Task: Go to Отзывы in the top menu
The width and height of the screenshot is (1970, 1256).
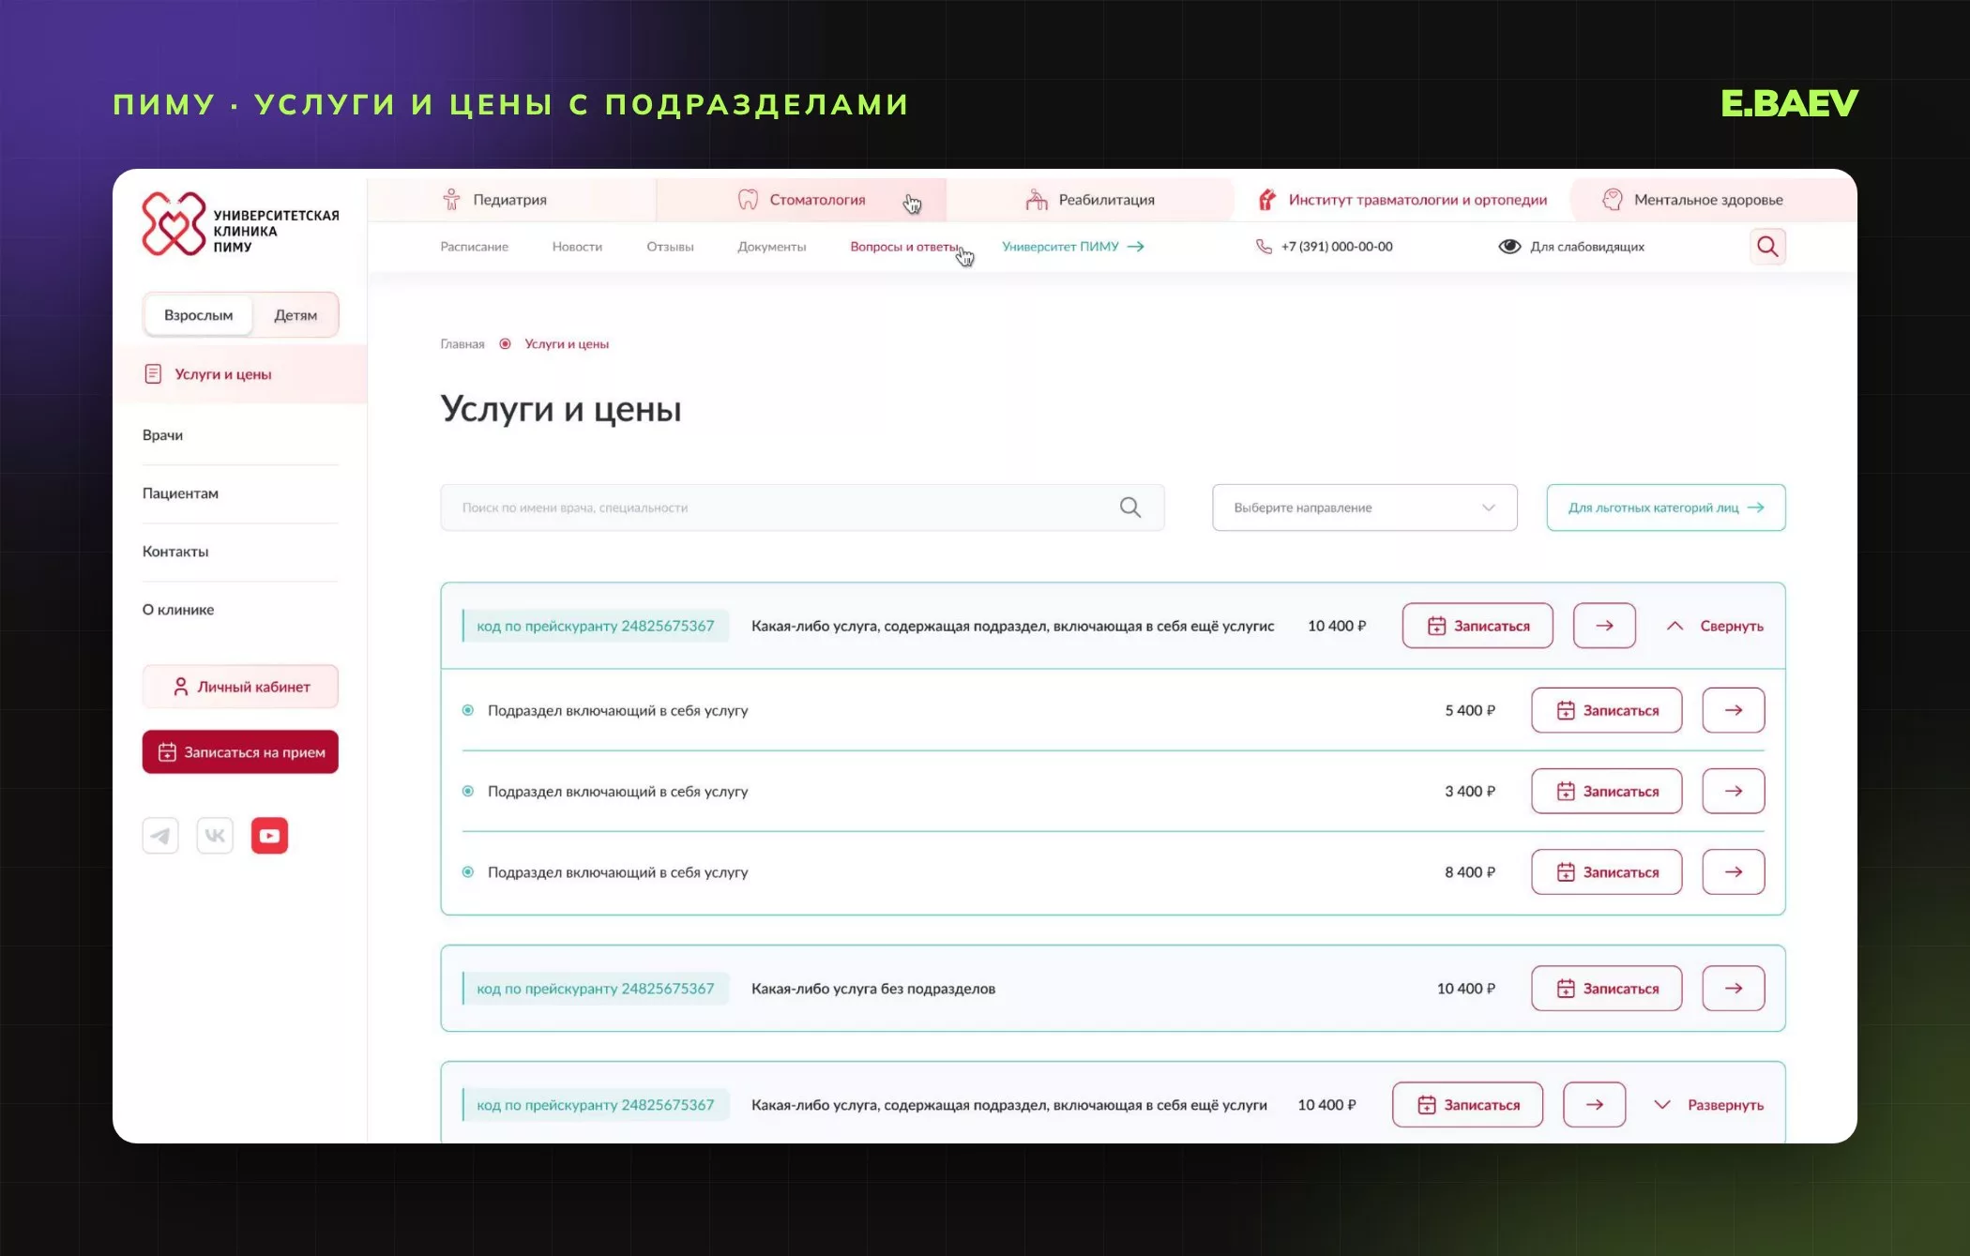Action: (x=670, y=247)
